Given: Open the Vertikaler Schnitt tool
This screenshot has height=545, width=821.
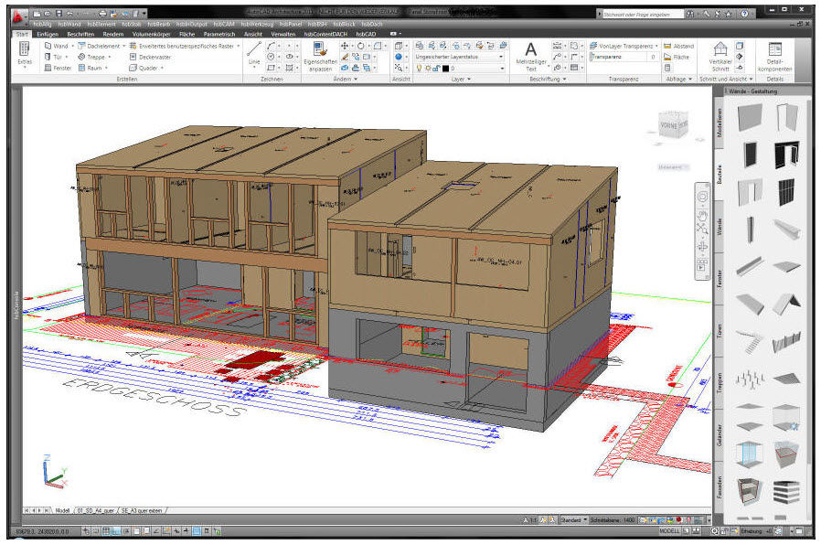Looking at the screenshot, I should pyautogui.click(x=720, y=57).
